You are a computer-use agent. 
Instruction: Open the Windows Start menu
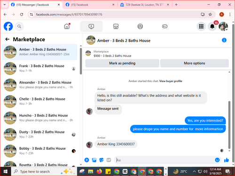pyautogui.click(x=6, y=171)
